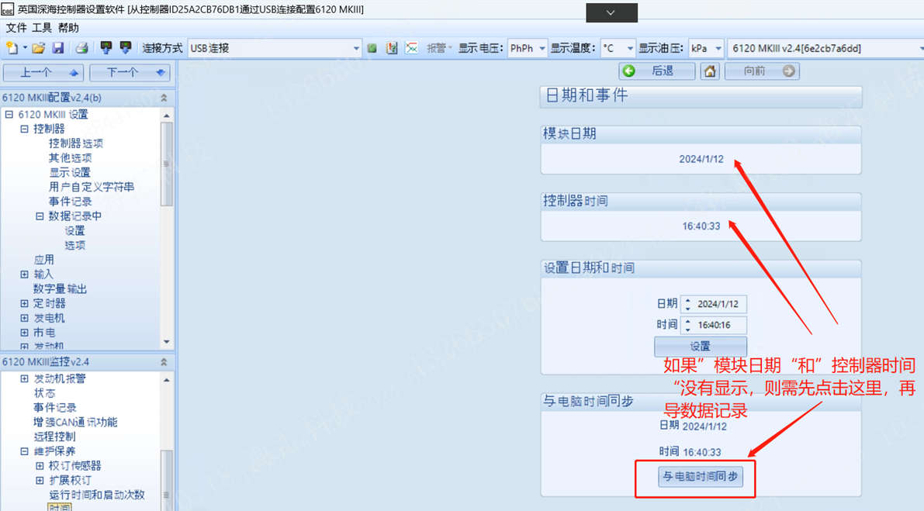
Task: Collapse the 6120 MKIII监控v2.4 panel header
Action: click(164, 362)
